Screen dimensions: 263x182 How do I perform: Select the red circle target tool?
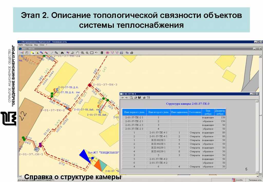coord(108,53)
